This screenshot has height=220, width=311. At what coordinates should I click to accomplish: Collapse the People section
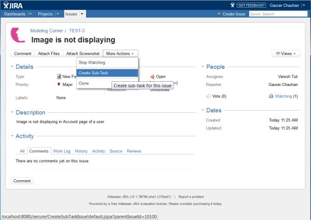(x=203, y=67)
